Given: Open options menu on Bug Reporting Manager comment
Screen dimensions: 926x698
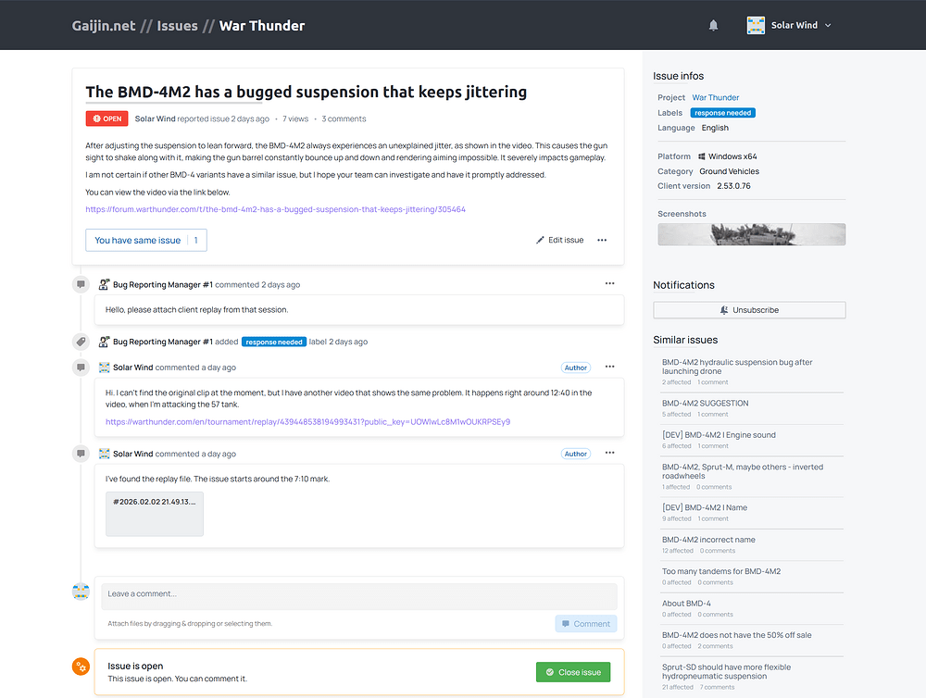Looking at the screenshot, I should 609,283.
